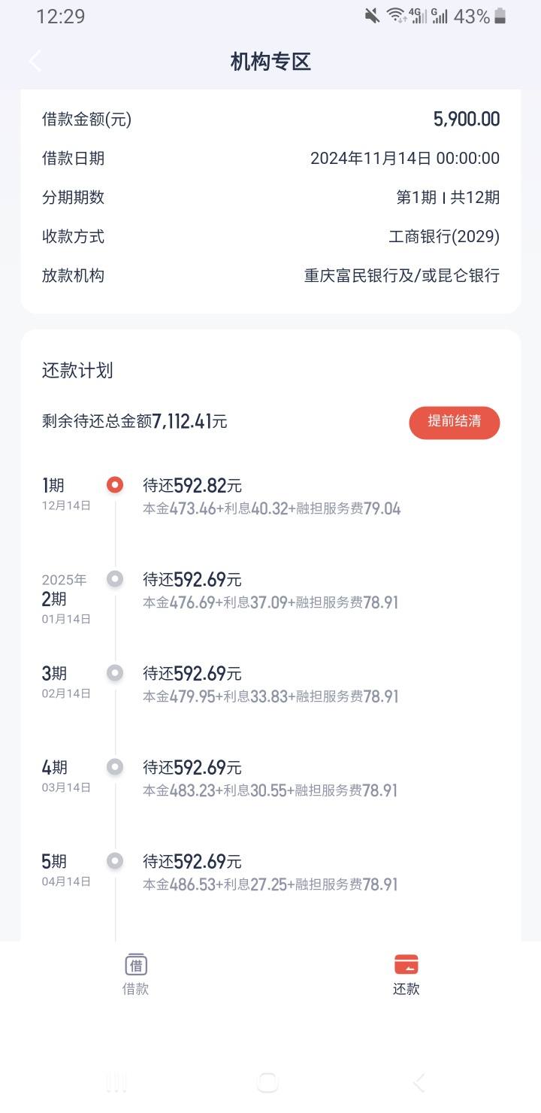This screenshot has width=541, height=1113.
Task: Select the period 3 timeline dot
Action: pyautogui.click(x=115, y=673)
